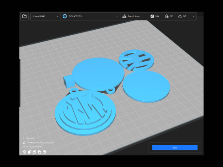Open file via the folder icon
This screenshot has height=167, width=223.
[x=25, y=16]
